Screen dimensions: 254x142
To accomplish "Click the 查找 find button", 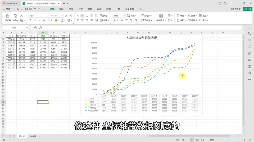I will tap(204, 20).
